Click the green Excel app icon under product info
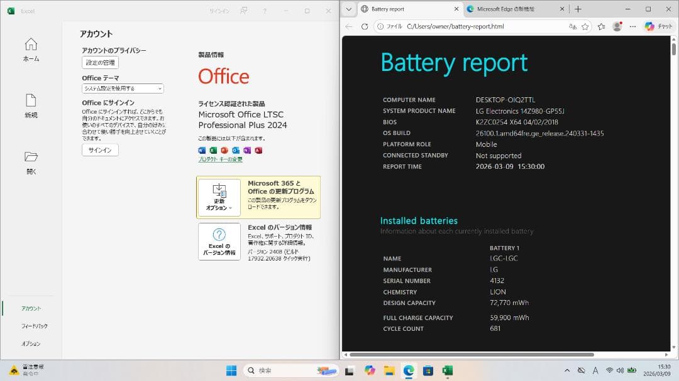Screen dimensions: 679x381 pyautogui.click(x=213, y=151)
